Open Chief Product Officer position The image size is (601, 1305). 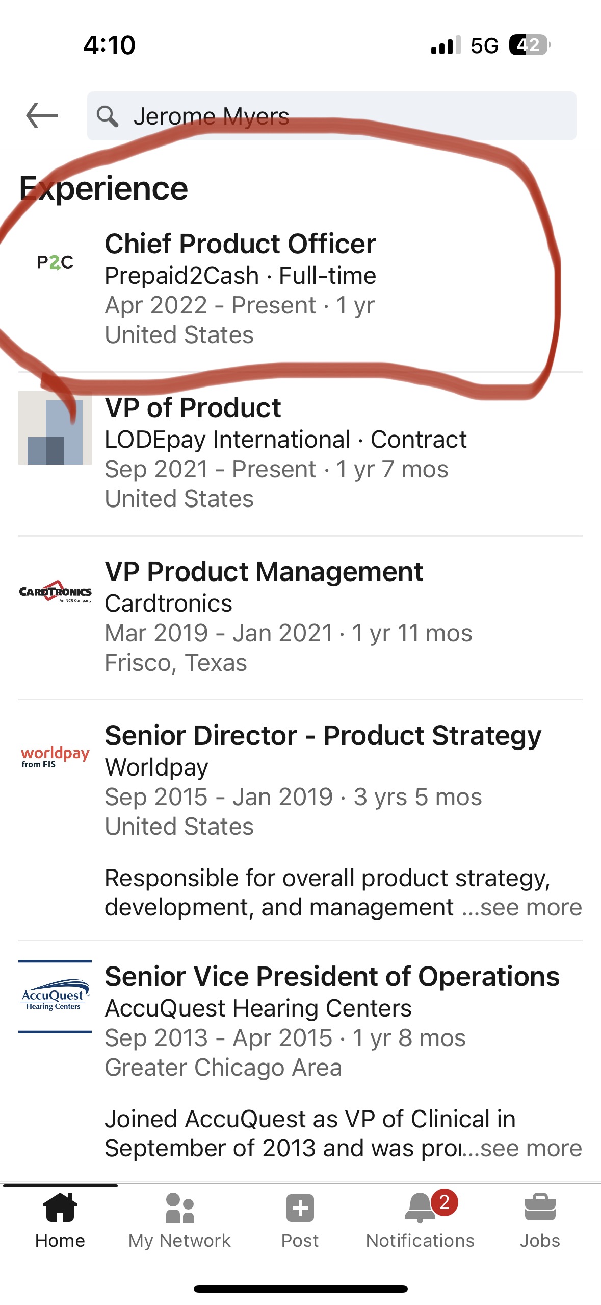(240, 244)
